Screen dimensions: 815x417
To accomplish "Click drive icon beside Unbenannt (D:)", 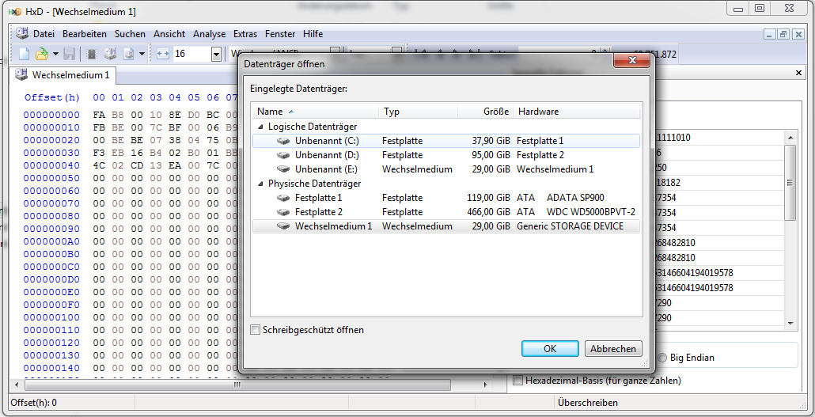I will coord(283,155).
